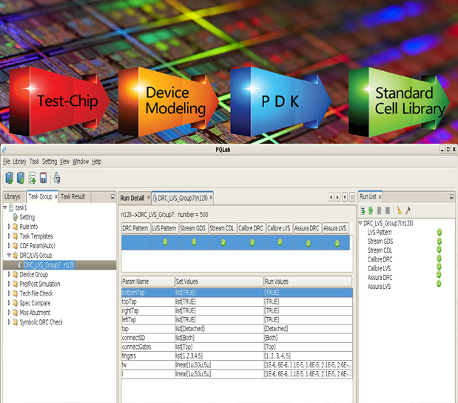Collapse the DRC/LVS Group folder
This screenshot has height=403, width=458.
[8, 255]
